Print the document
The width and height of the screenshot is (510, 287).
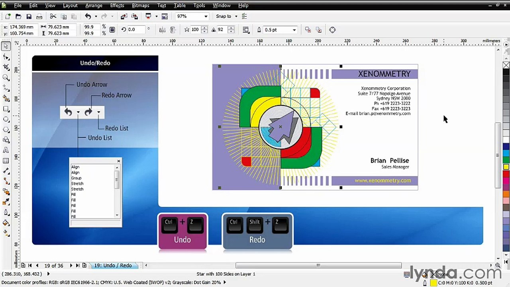pyautogui.click(x=39, y=16)
